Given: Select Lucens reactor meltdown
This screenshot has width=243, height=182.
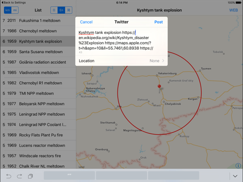Looking at the screenshot, I should click(38, 146).
